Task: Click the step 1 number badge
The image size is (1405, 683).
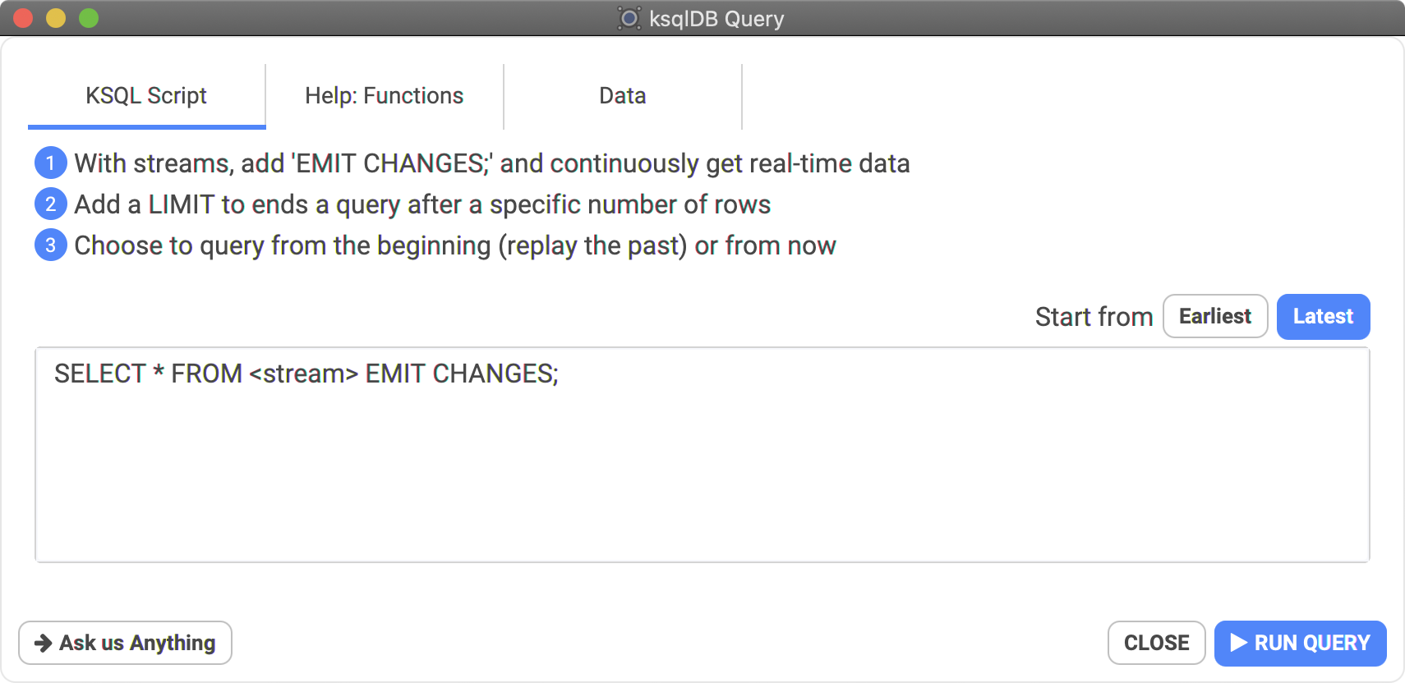Action: pyautogui.click(x=50, y=163)
